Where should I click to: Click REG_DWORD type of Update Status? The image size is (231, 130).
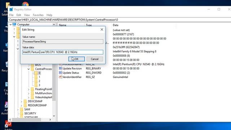[94, 73]
